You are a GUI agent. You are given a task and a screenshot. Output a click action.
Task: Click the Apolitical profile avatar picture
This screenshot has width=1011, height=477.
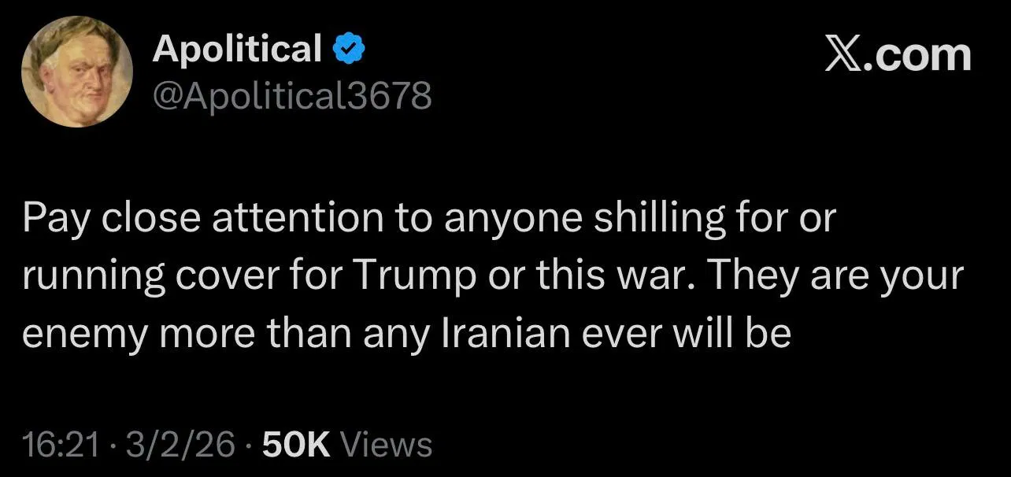[x=77, y=72]
